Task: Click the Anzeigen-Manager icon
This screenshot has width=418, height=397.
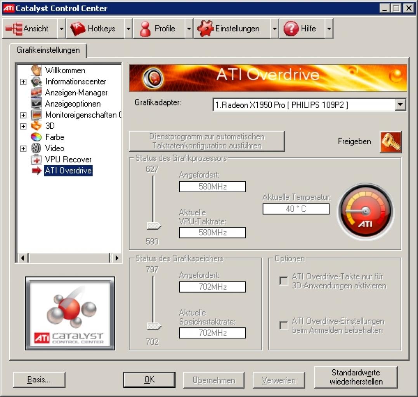Action: click(36, 93)
